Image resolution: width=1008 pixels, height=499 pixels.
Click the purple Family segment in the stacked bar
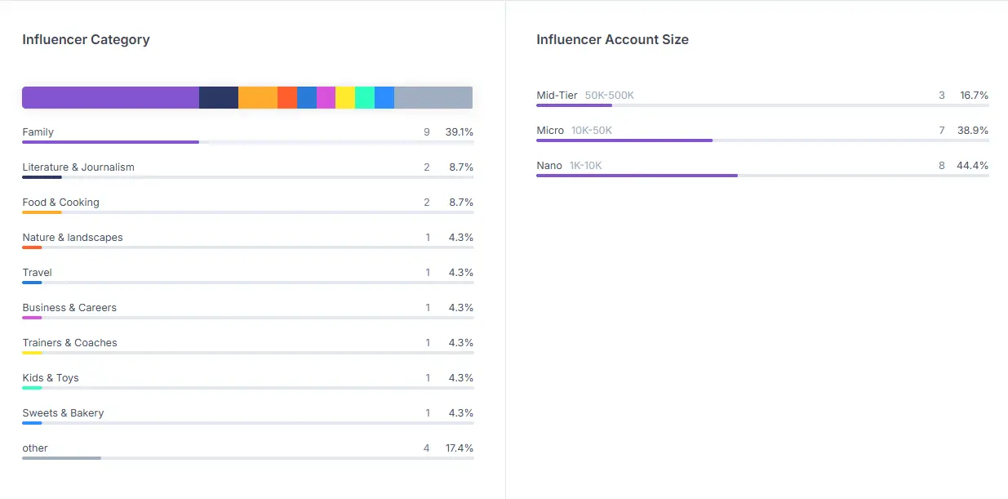tap(110, 98)
